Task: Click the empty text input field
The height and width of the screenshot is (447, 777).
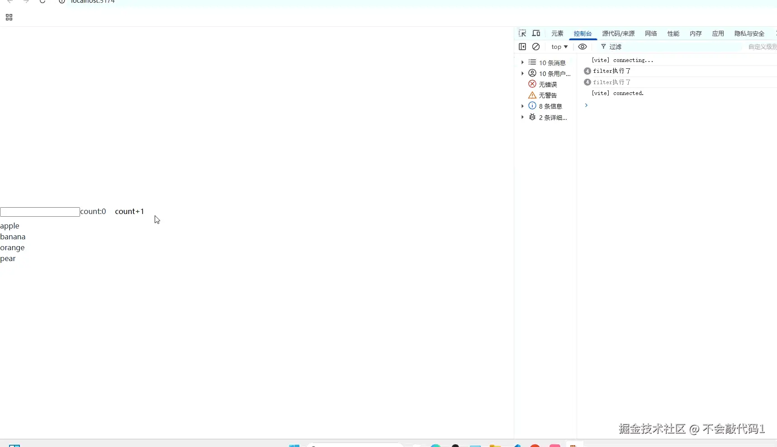Action: click(40, 212)
